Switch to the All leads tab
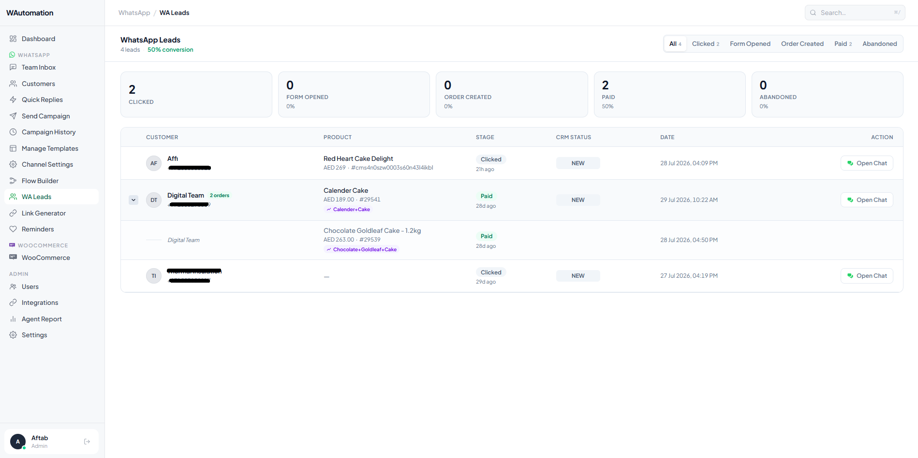The height and width of the screenshot is (458, 918). 675,44
